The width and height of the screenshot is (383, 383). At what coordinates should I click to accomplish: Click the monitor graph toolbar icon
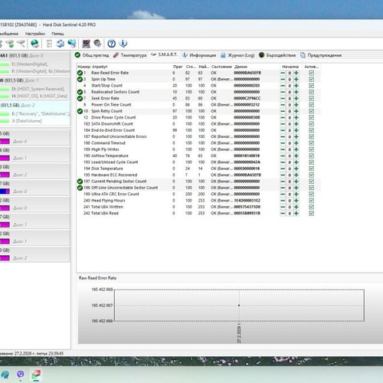tap(87, 44)
